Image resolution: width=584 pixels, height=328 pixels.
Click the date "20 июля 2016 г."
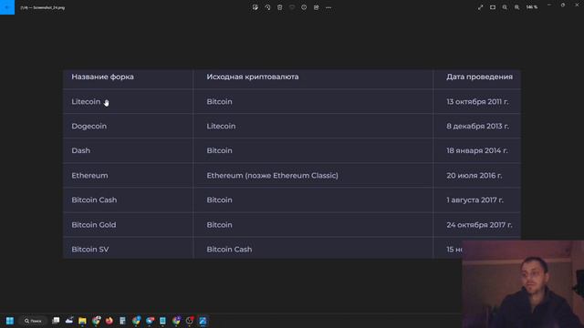(x=474, y=176)
